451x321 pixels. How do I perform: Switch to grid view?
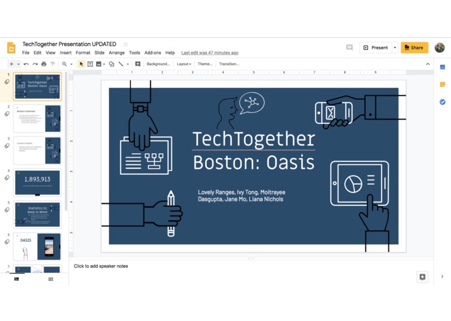[51, 279]
